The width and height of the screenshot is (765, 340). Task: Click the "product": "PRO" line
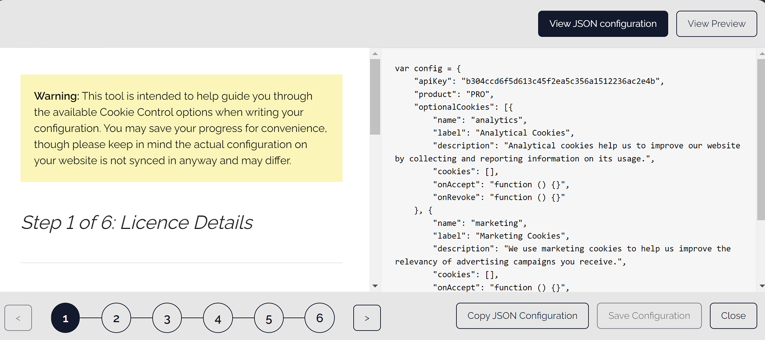pos(454,94)
